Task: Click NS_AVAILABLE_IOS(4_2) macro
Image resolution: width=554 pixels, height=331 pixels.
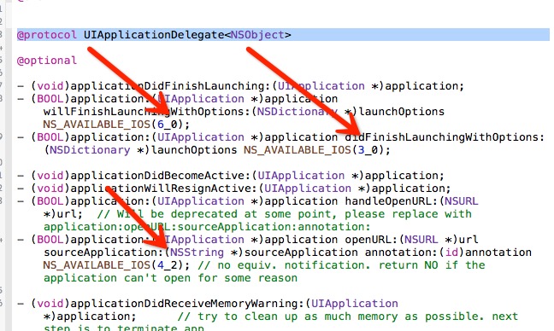Action: [113, 265]
